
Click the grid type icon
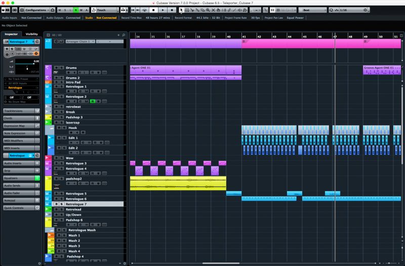point(278,10)
